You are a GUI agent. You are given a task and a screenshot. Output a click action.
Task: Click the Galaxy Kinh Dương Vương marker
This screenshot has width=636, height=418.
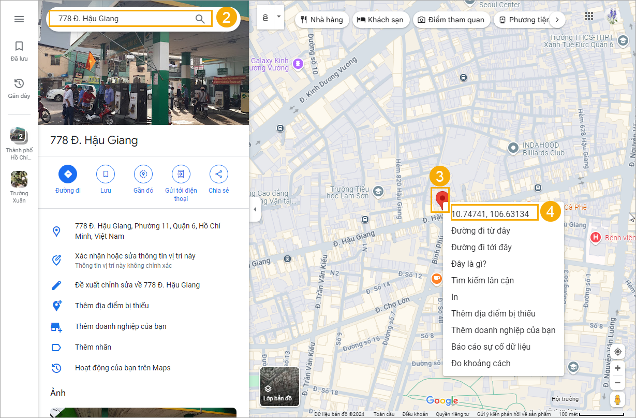point(298,64)
